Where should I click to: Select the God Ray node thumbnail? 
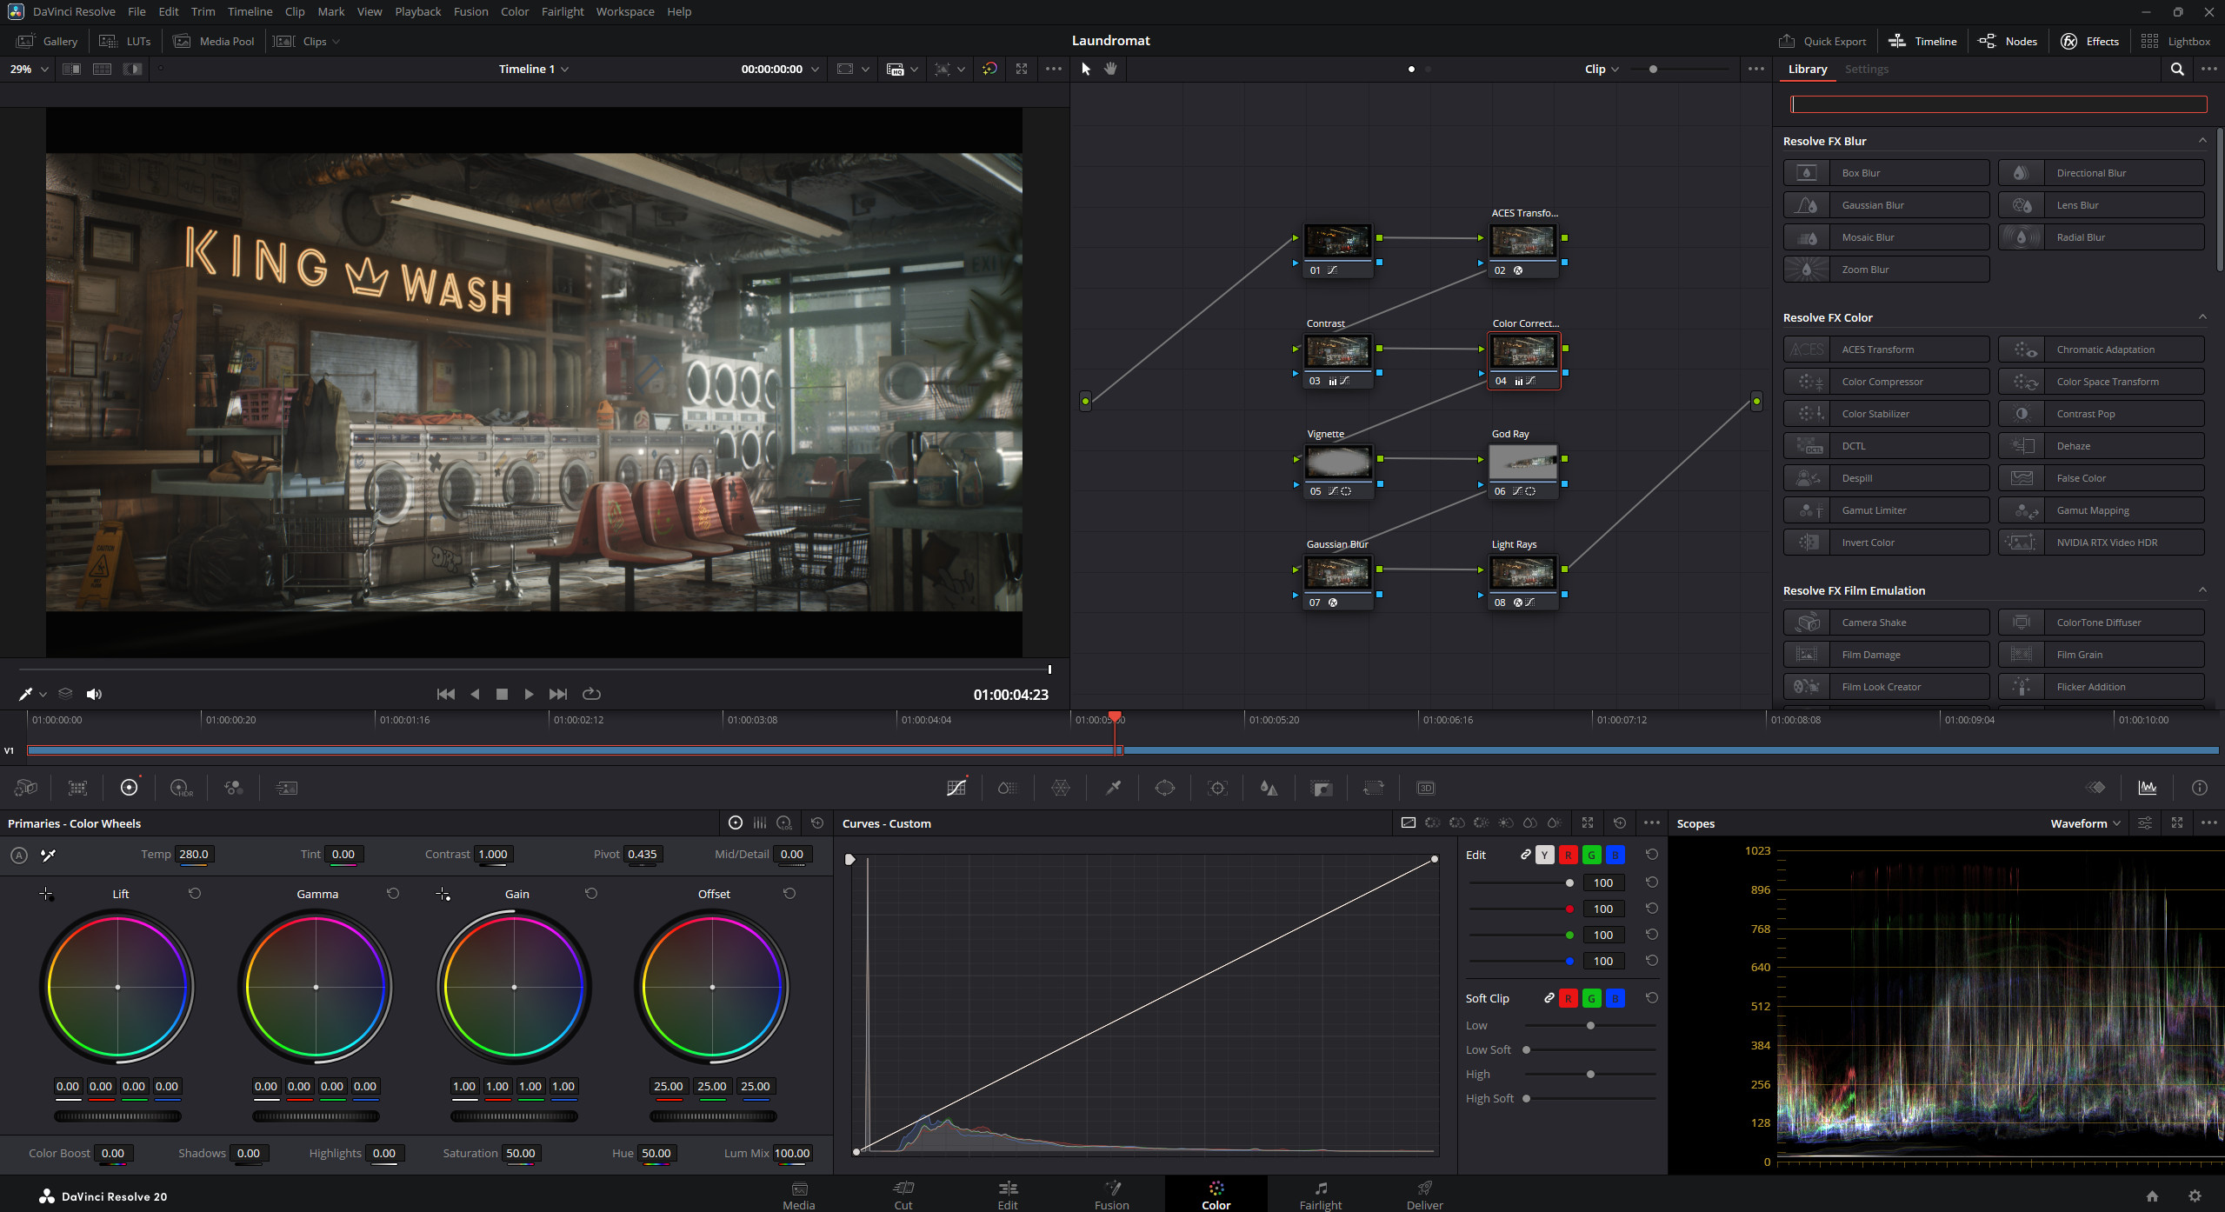pyautogui.click(x=1522, y=461)
